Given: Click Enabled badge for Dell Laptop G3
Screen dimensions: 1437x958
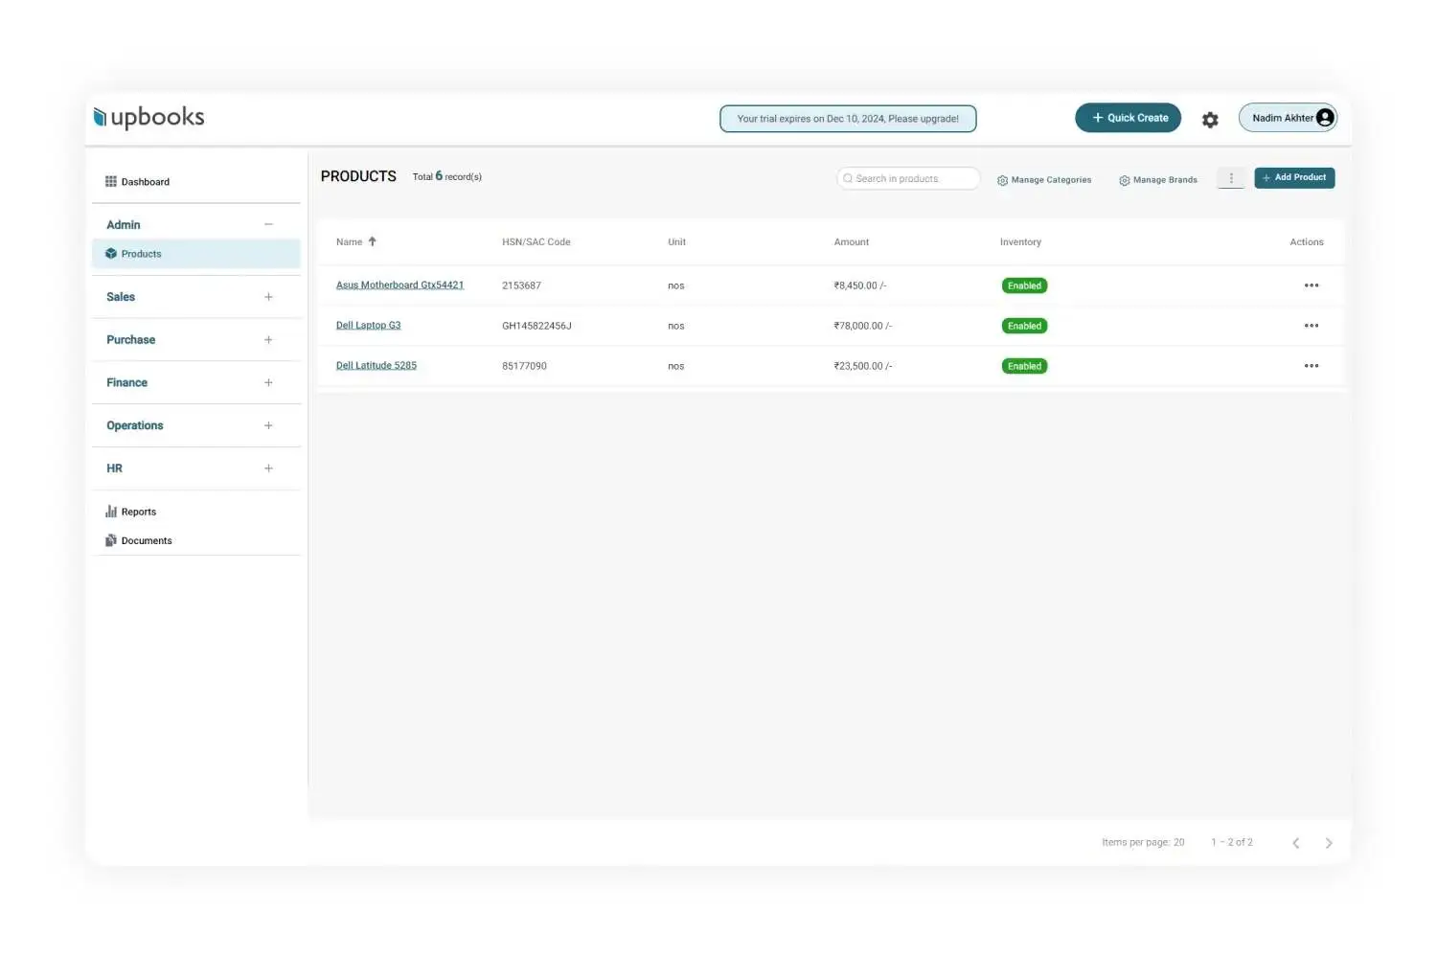Looking at the screenshot, I should tap(1024, 326).
